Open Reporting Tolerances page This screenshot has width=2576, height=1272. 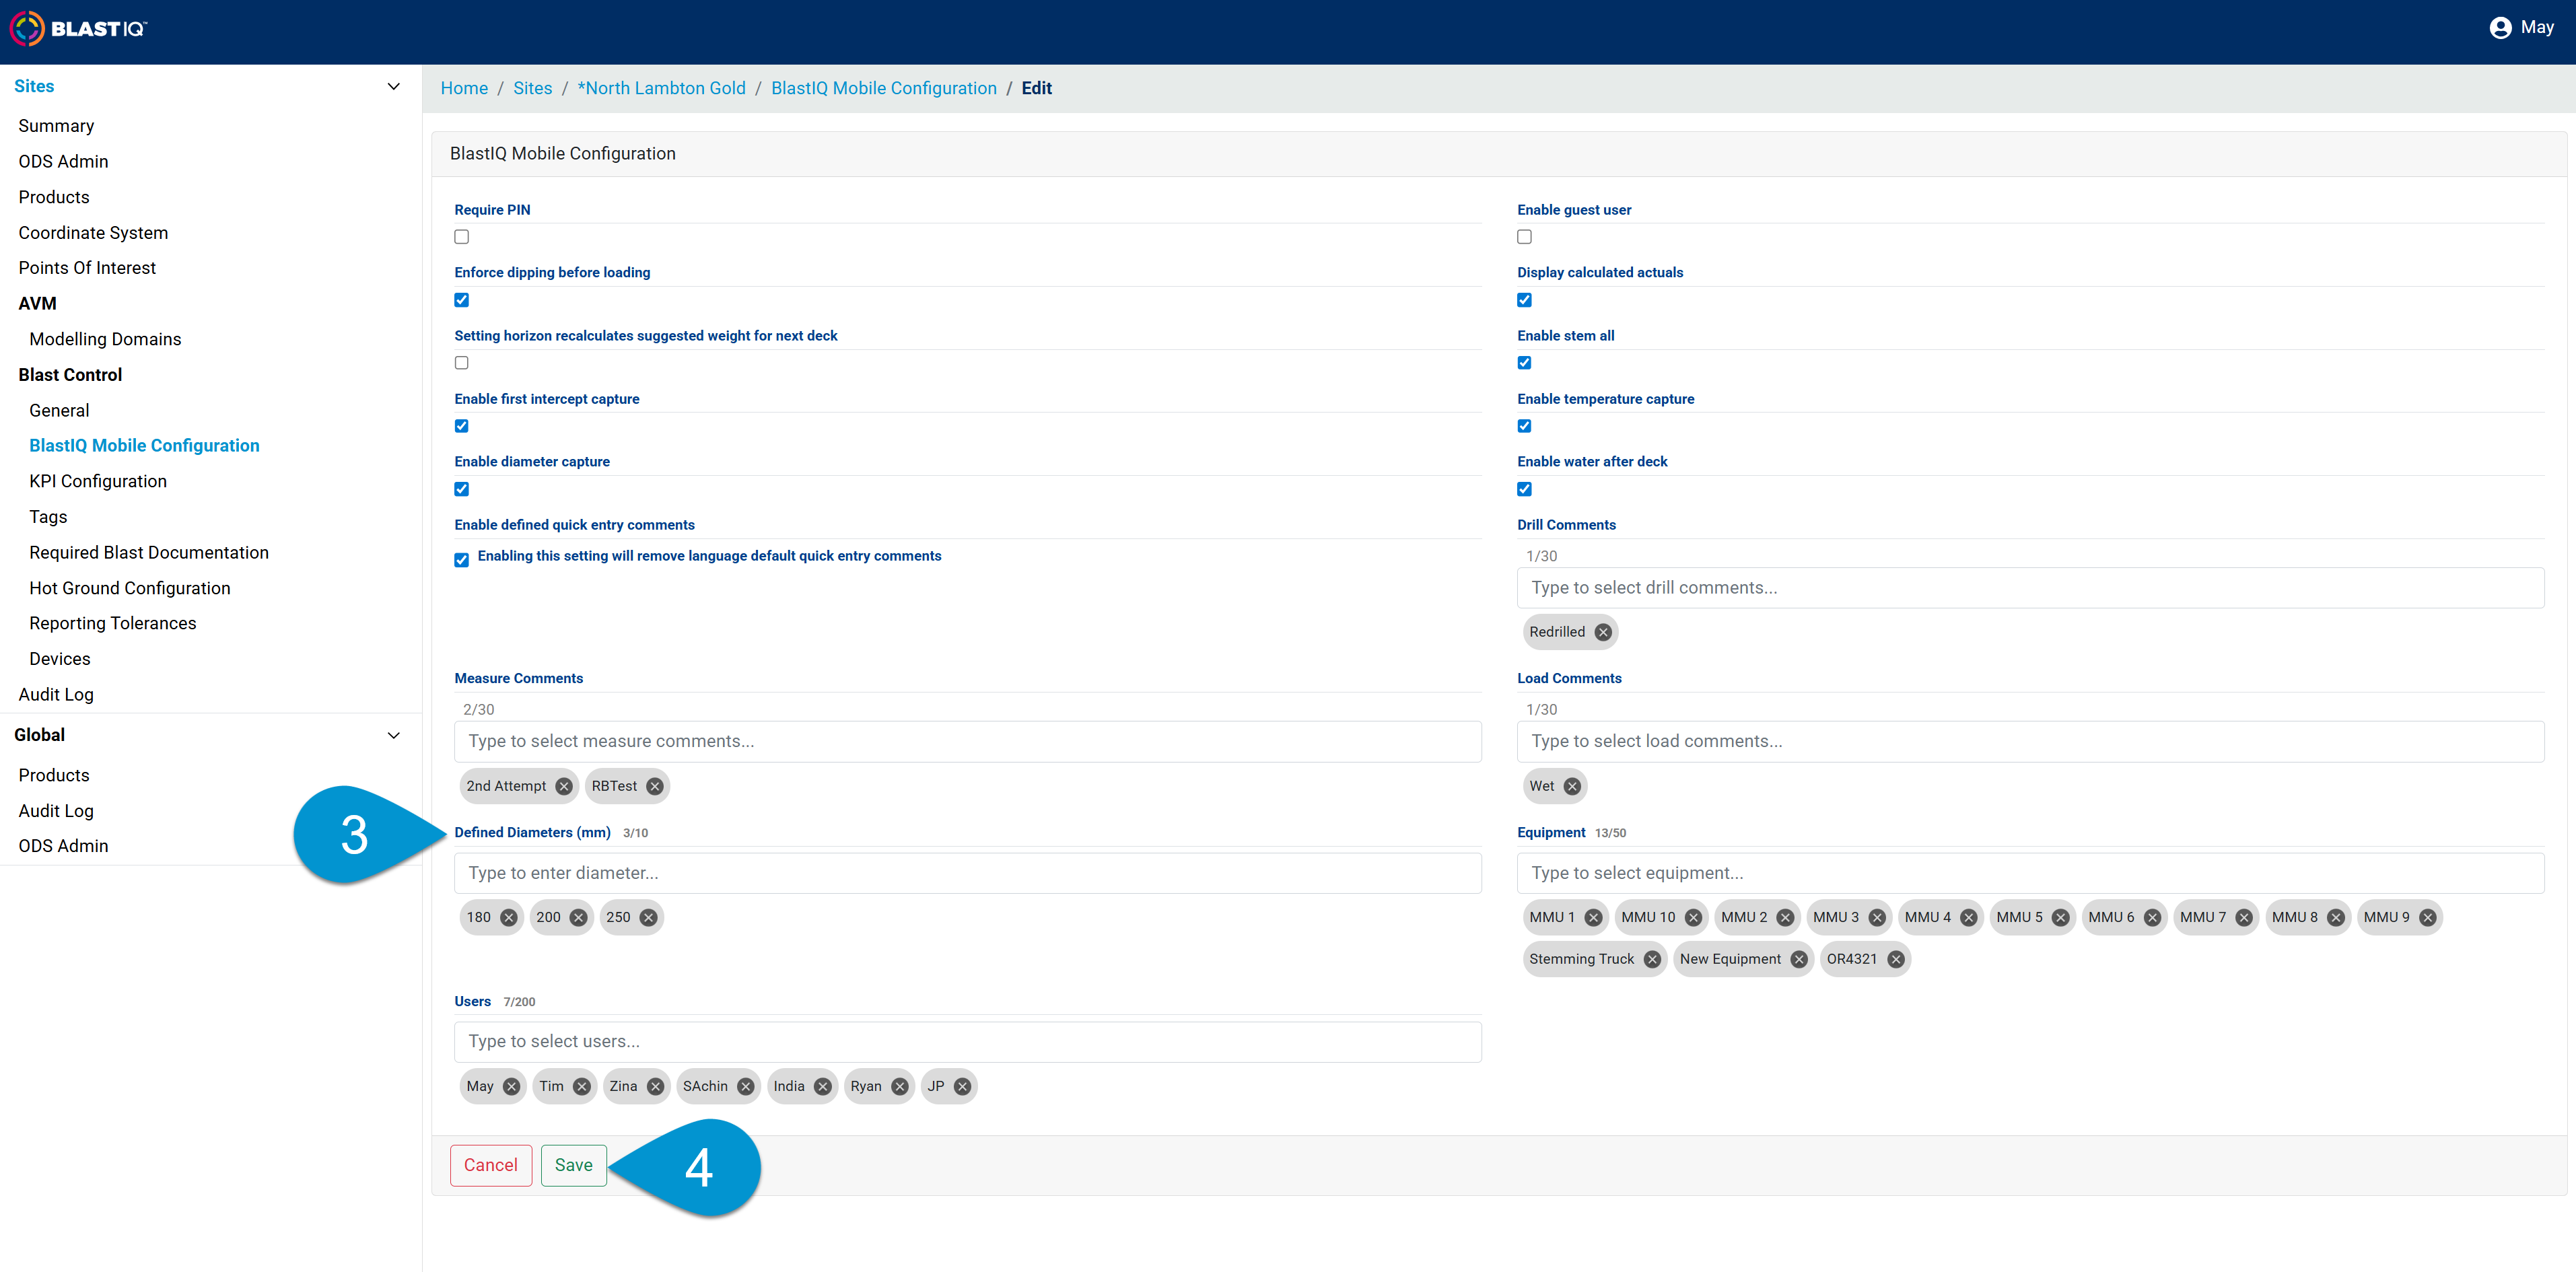113,623
